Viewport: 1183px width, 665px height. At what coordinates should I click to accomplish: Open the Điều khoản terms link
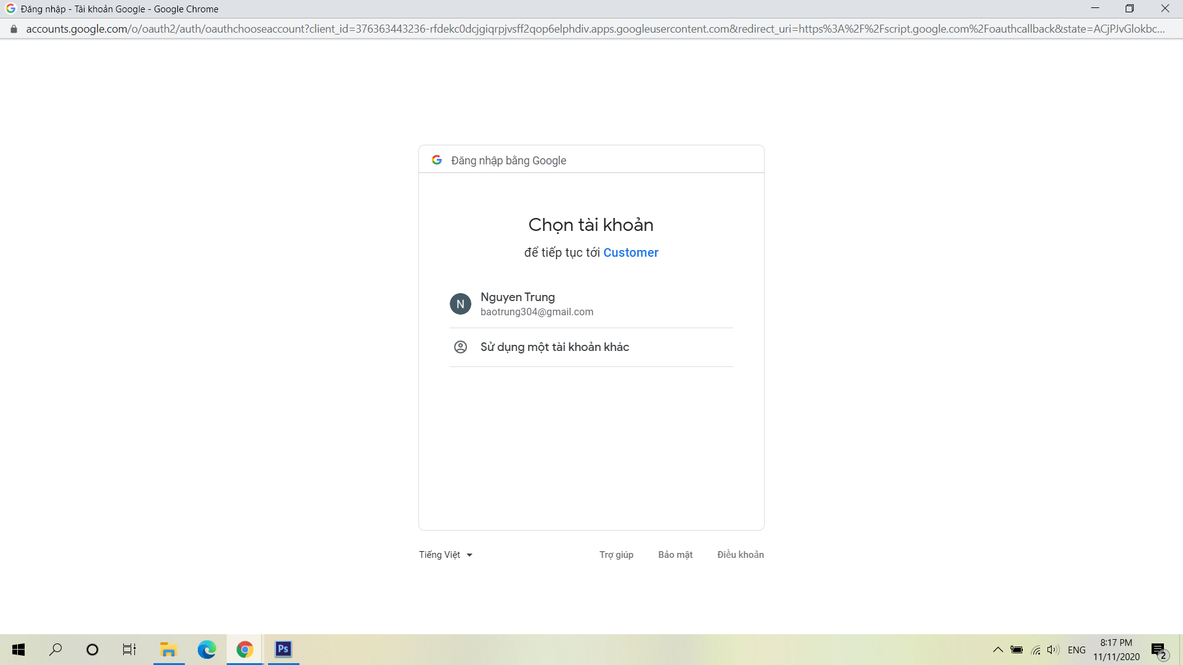click(x=740, y=555)
